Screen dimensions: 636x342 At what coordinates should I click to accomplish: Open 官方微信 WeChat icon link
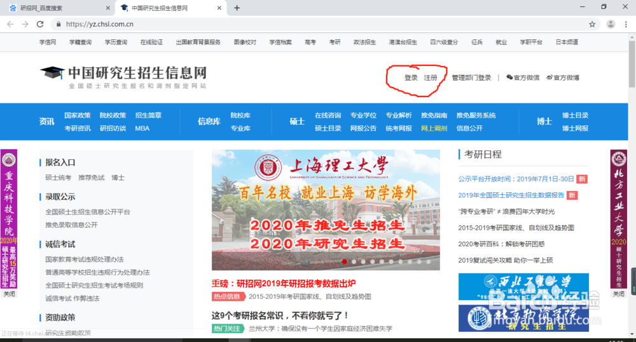point(523,77)
